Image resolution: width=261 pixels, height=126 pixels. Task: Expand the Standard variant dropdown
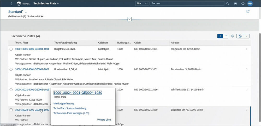(26, 12)
